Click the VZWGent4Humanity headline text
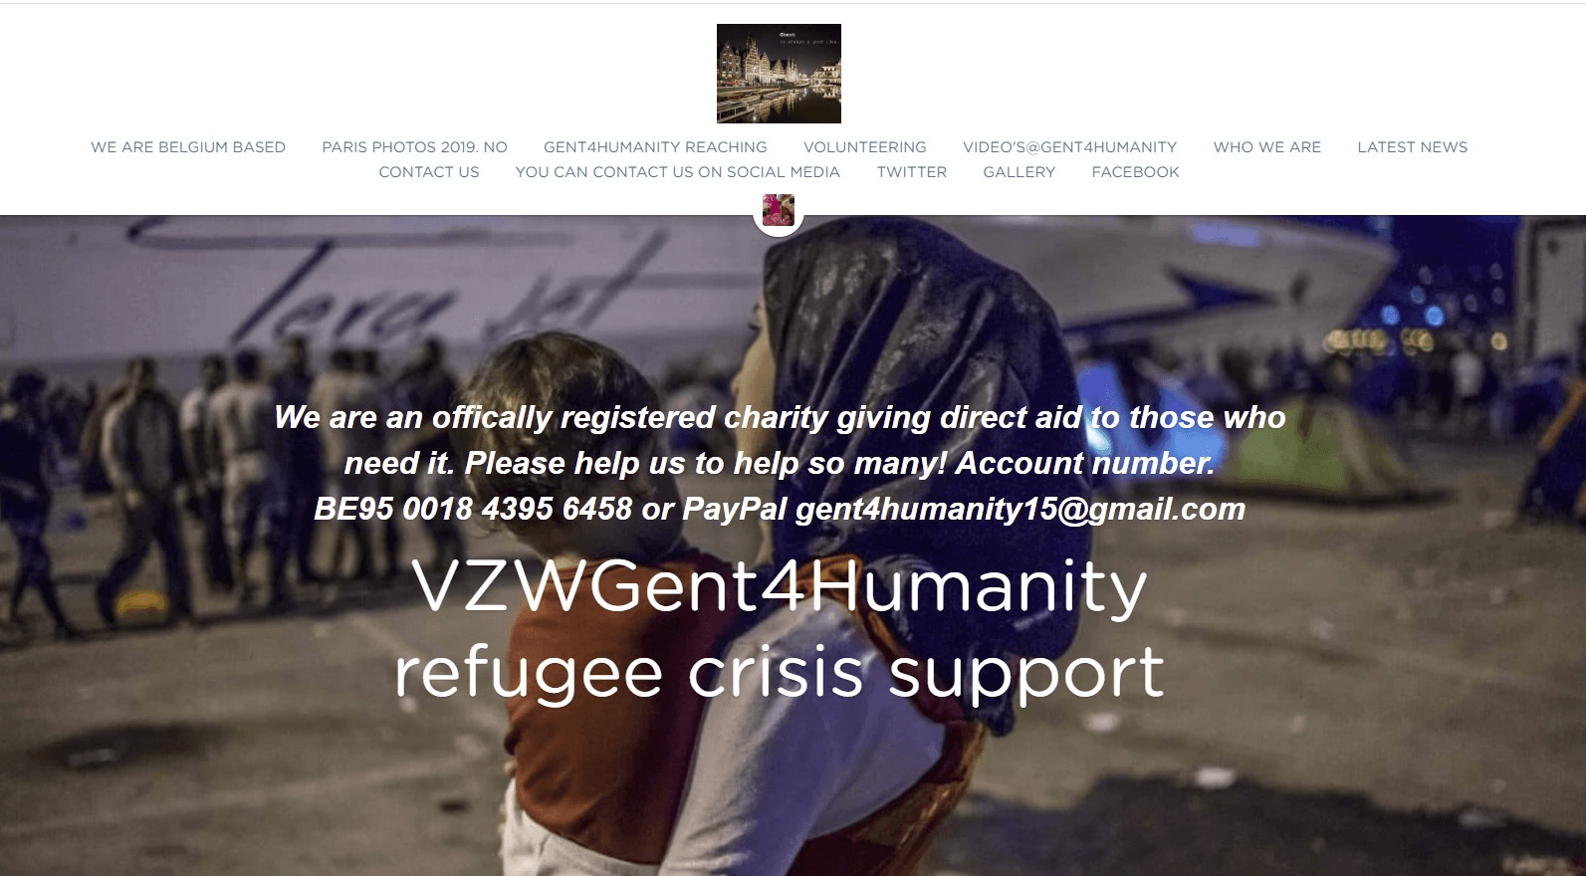The width and height of the screenshot is (1586, 876). tap(780, 587)
